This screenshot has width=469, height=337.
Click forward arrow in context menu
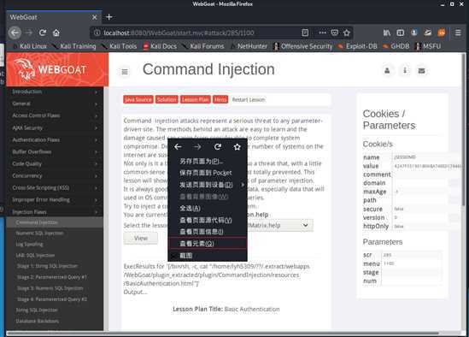(x=197, y=147)
